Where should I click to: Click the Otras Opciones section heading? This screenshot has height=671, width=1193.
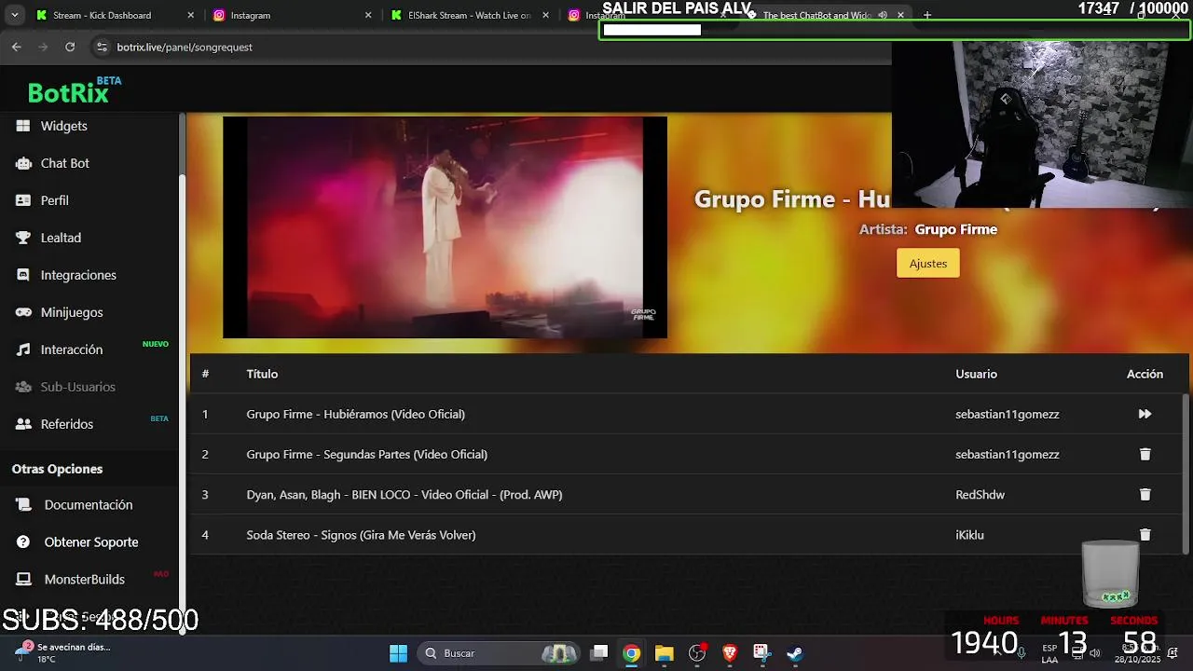coord(57,469)
